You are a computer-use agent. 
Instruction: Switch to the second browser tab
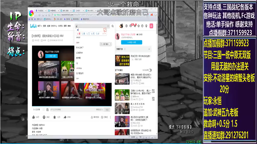coord(53,11)
